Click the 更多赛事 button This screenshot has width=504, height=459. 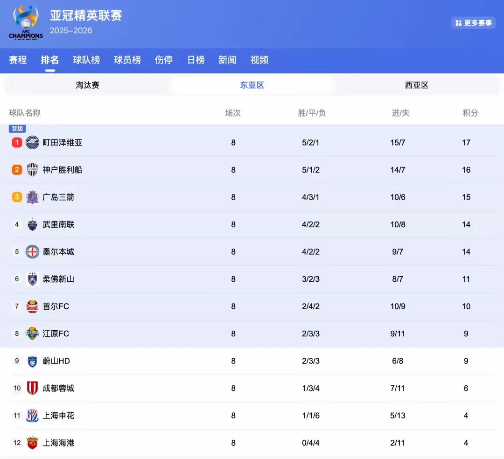pyautogui.click(x=474, y=22)
